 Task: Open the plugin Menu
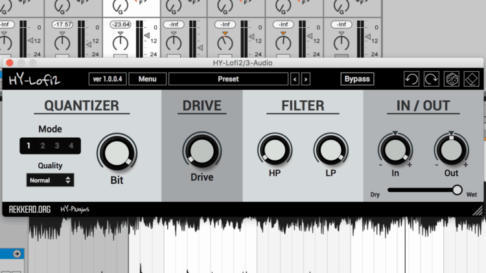click(x=147, y=79)
